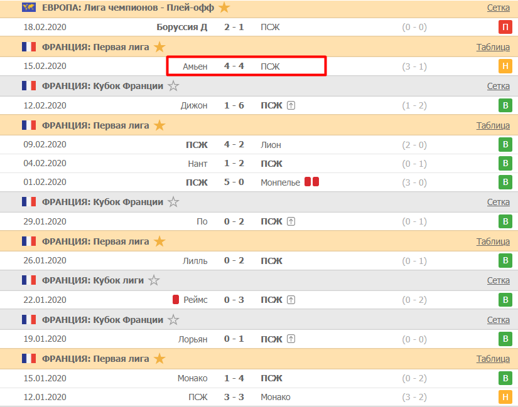Open Таблица link above the ПСЖ–Лион match
518x407 pixels.
point(493,125)
